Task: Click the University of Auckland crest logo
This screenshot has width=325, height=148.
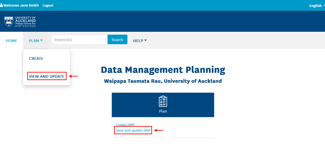Action: pos(9,22)
